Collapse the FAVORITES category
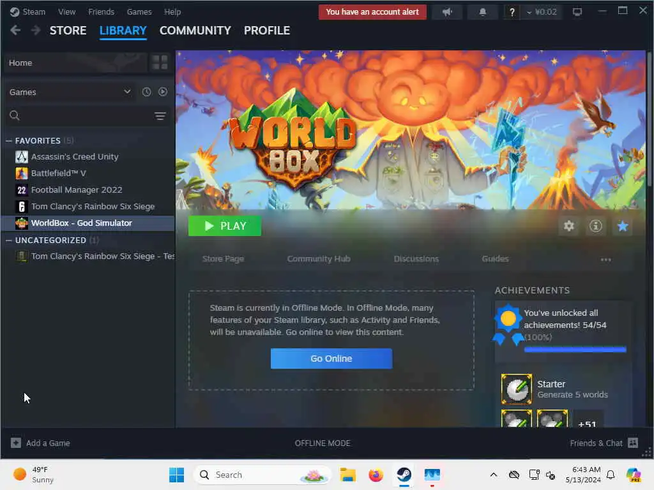Viewport: 654px width, 490px height. [x=9, y=141]
